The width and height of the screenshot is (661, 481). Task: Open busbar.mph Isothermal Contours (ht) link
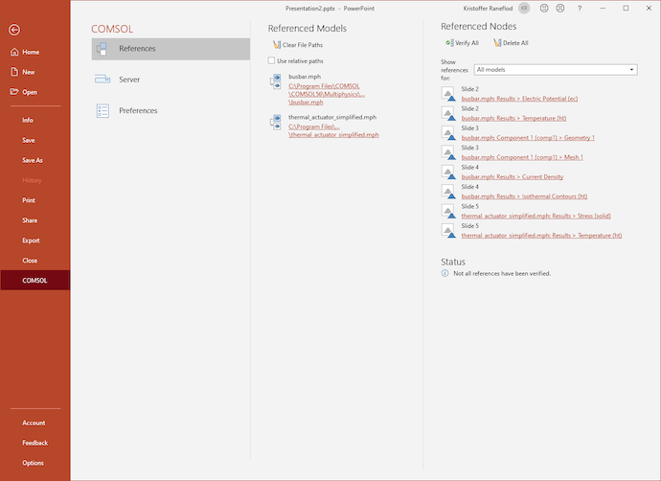click(x=524, y=196)
